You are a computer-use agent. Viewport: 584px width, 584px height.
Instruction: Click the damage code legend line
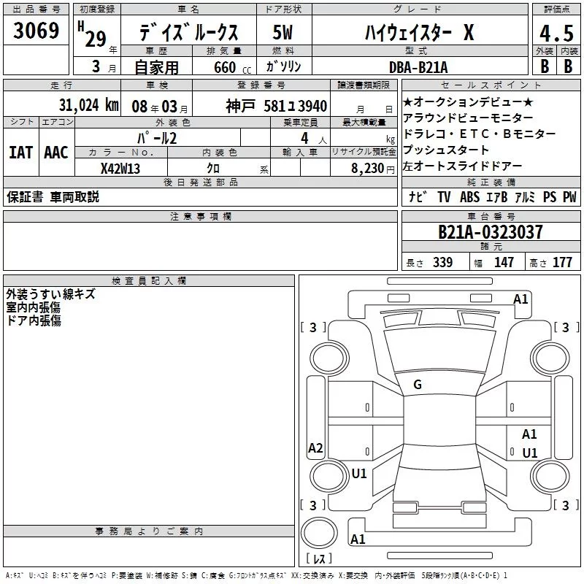click(256, 576)
